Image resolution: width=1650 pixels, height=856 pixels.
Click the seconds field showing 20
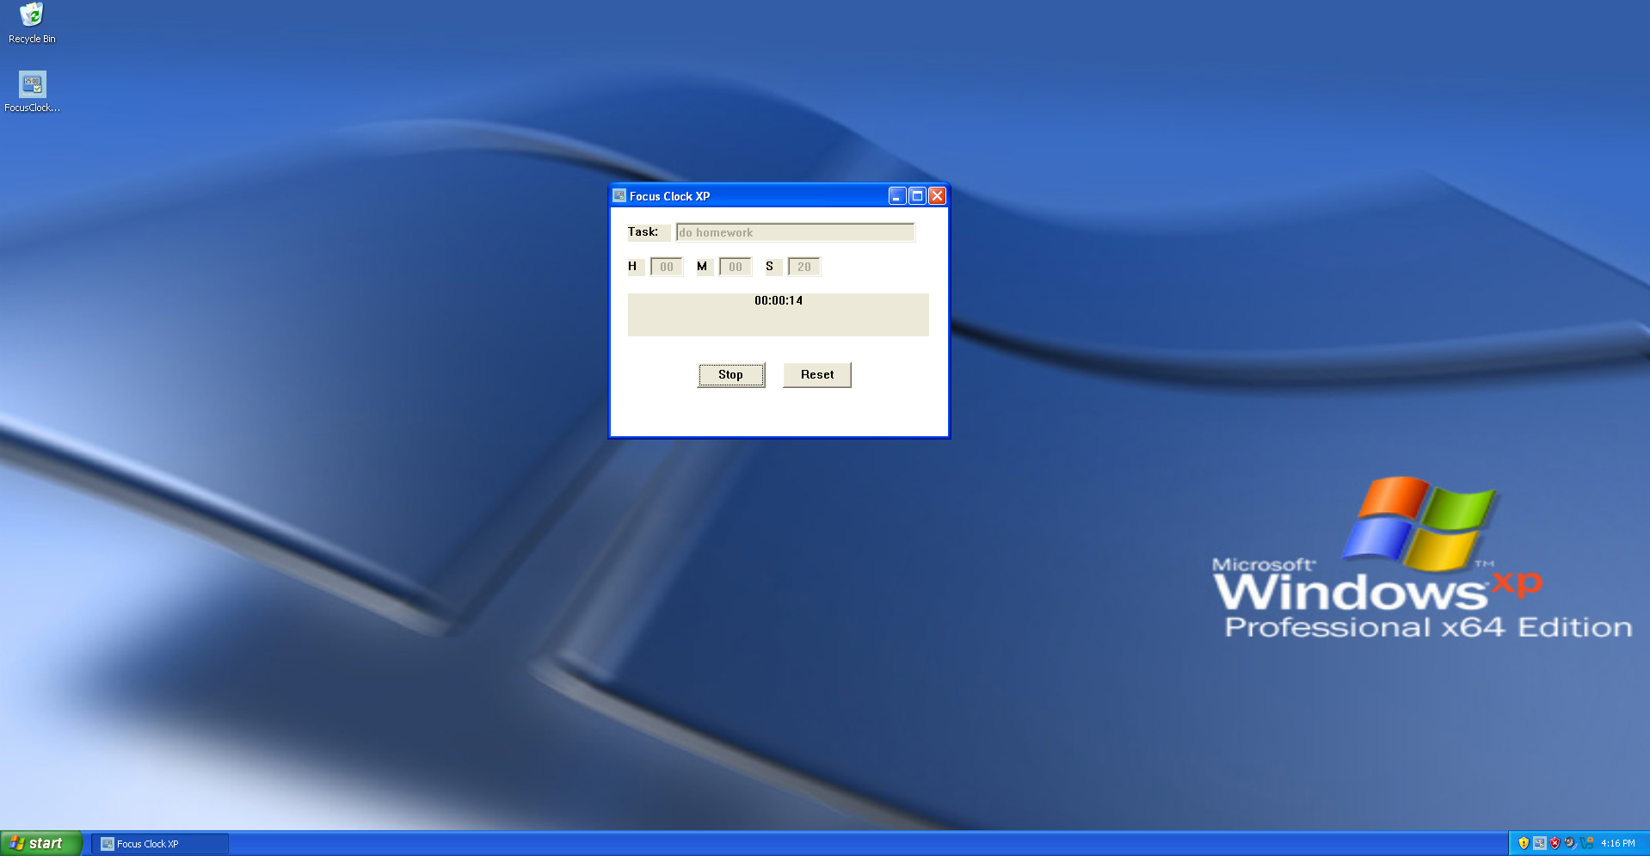click(x=804, y=267)
